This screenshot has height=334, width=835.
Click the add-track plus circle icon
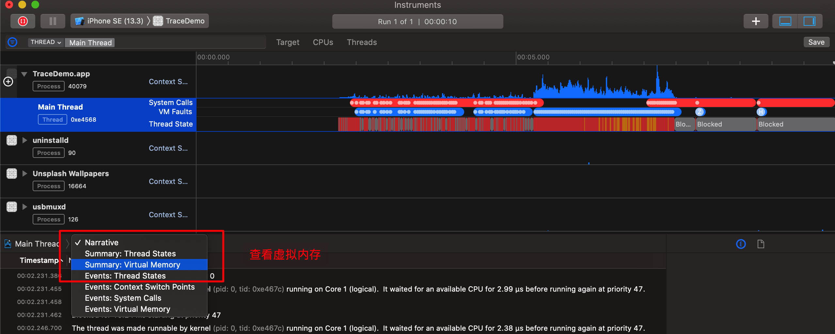coord(8,82)
